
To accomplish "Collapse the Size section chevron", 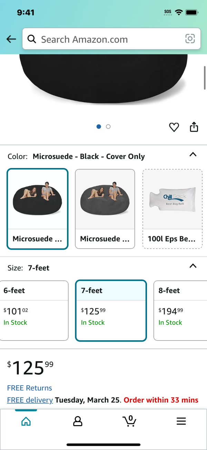I will (193, 266).
